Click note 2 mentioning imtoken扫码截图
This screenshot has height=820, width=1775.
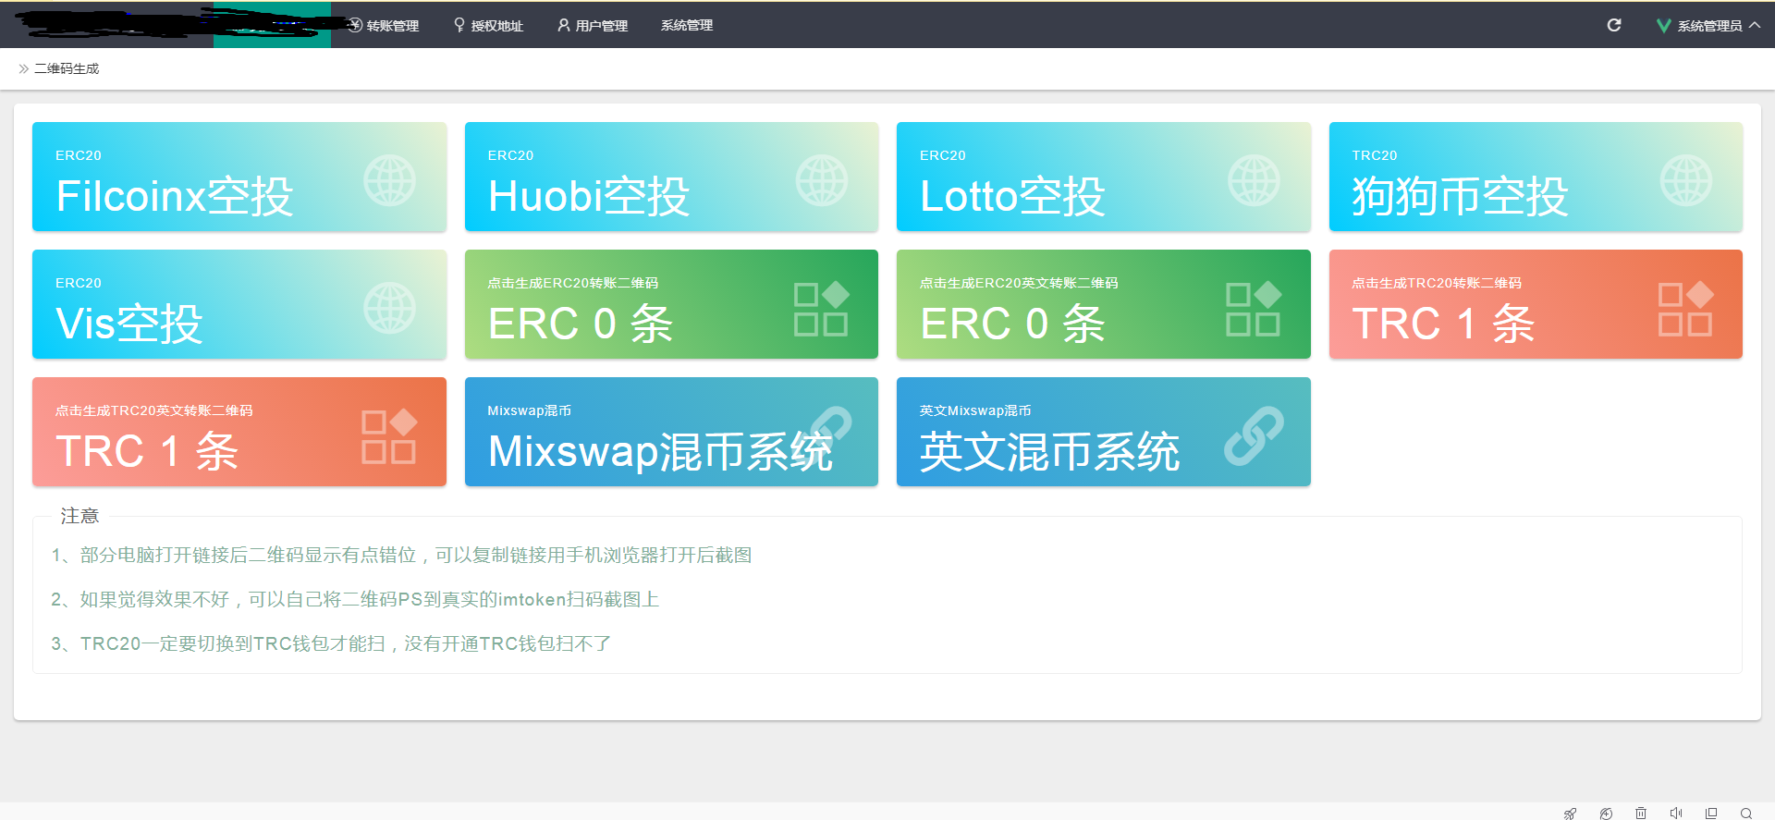(x=355, y=599)
